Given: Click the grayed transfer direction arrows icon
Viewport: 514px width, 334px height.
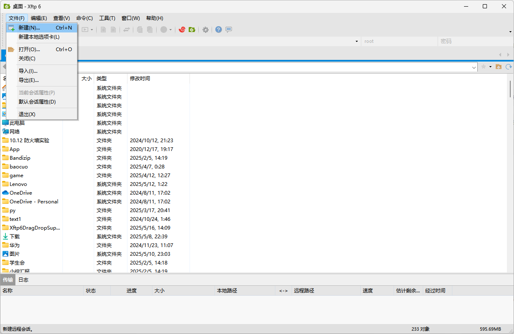Looking at the screenshot, I should coord(127,30).
